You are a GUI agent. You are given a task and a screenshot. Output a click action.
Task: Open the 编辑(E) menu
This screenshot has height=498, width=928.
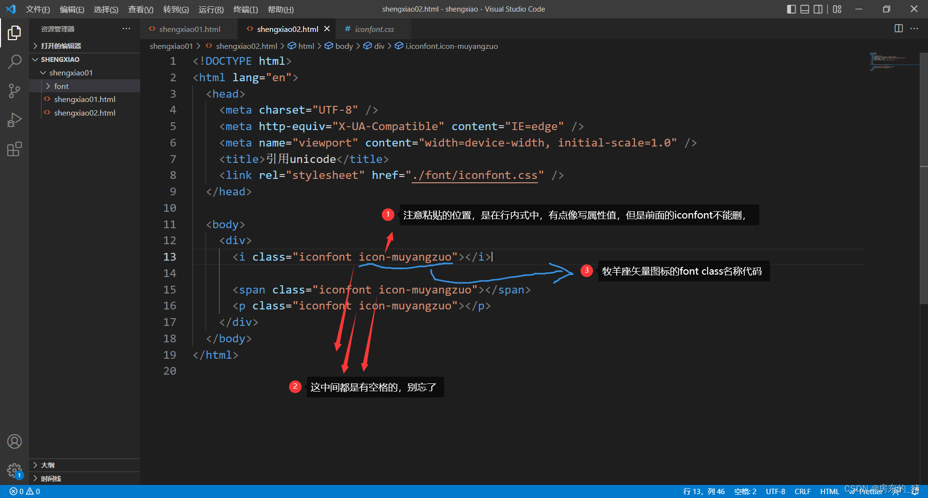(72, 9)
